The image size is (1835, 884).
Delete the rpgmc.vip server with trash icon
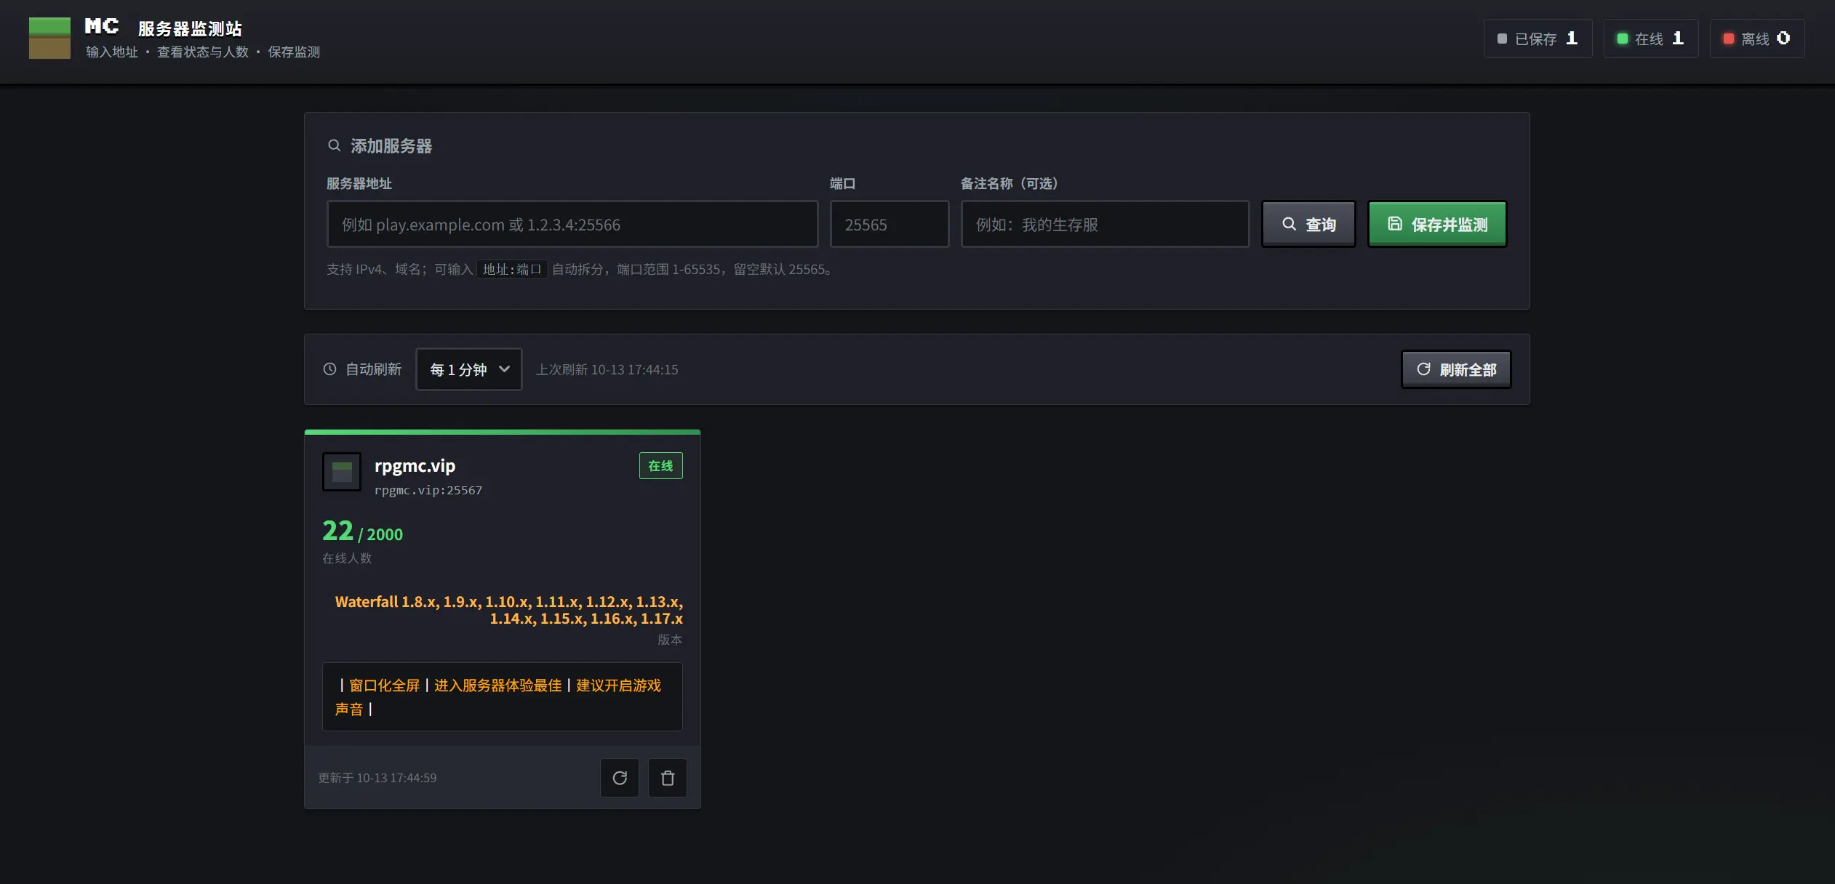(668, 778)
